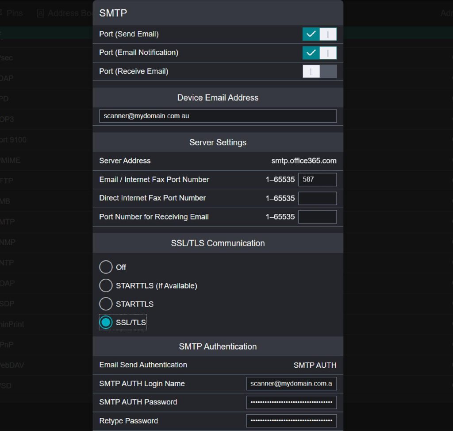Open the Email Send Authentication SMTP AUTH option
453x431 pixels.
[315, 366]
